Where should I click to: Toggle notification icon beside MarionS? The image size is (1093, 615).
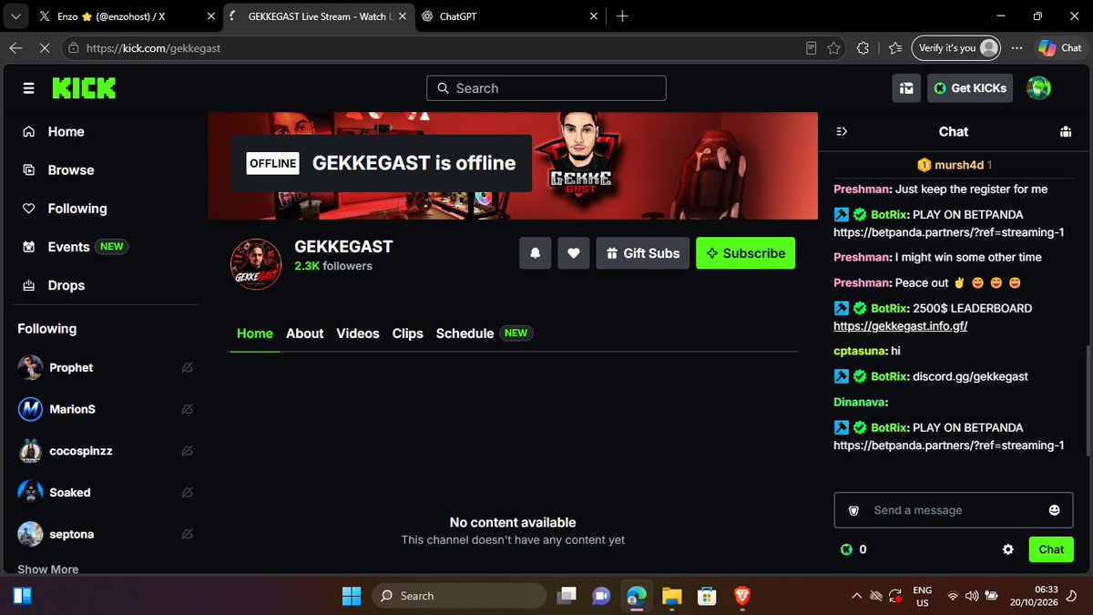(x=187, y=409)
